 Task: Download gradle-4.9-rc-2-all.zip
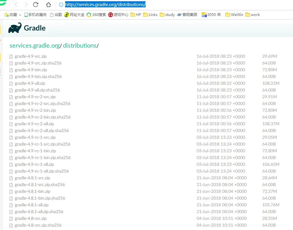pyautogui.click(x=34, y=124)
